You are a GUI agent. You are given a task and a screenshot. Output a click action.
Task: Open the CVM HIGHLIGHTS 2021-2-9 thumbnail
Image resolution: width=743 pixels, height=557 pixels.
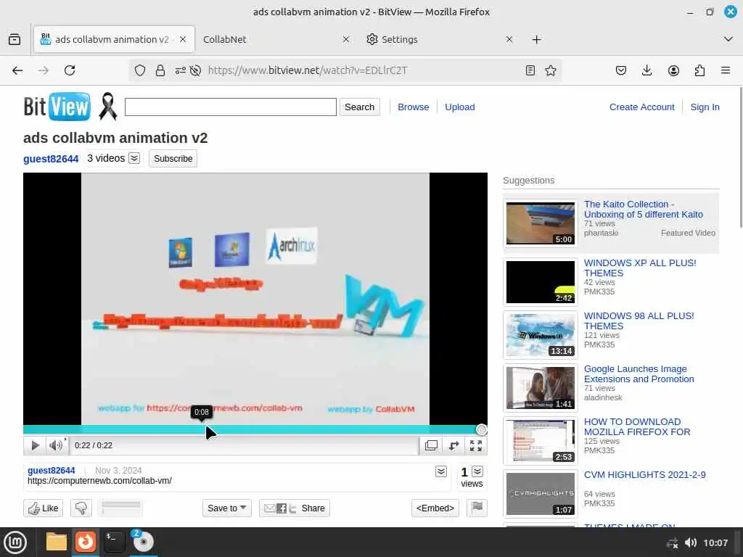pyautogui.click(x=540, y=493)
